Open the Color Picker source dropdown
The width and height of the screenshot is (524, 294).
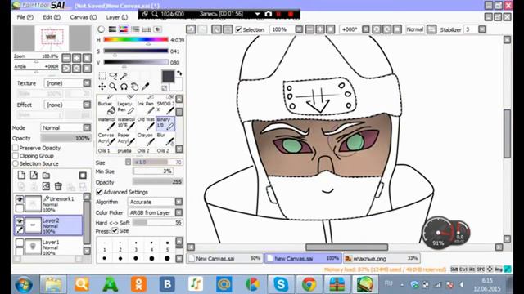click(x=178, y=212)
